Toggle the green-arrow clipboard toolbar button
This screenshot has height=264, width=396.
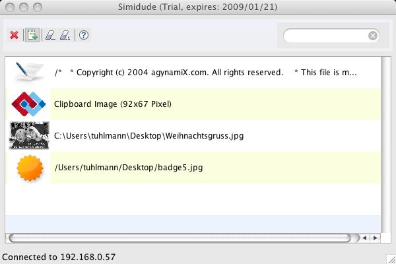click(32, 36)
